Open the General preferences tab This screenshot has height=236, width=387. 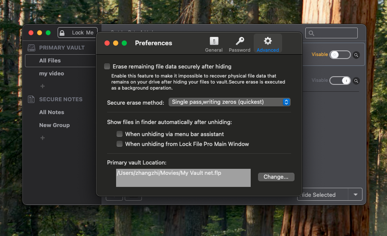pos(214,44)
